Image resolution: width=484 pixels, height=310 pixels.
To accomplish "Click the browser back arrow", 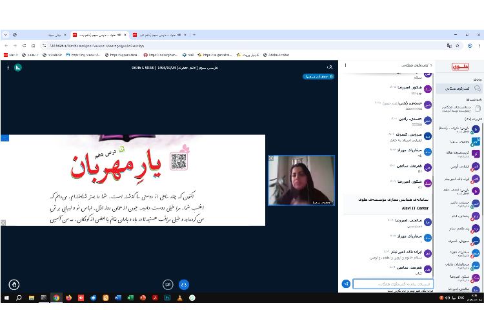I will [x=6, y=46].
